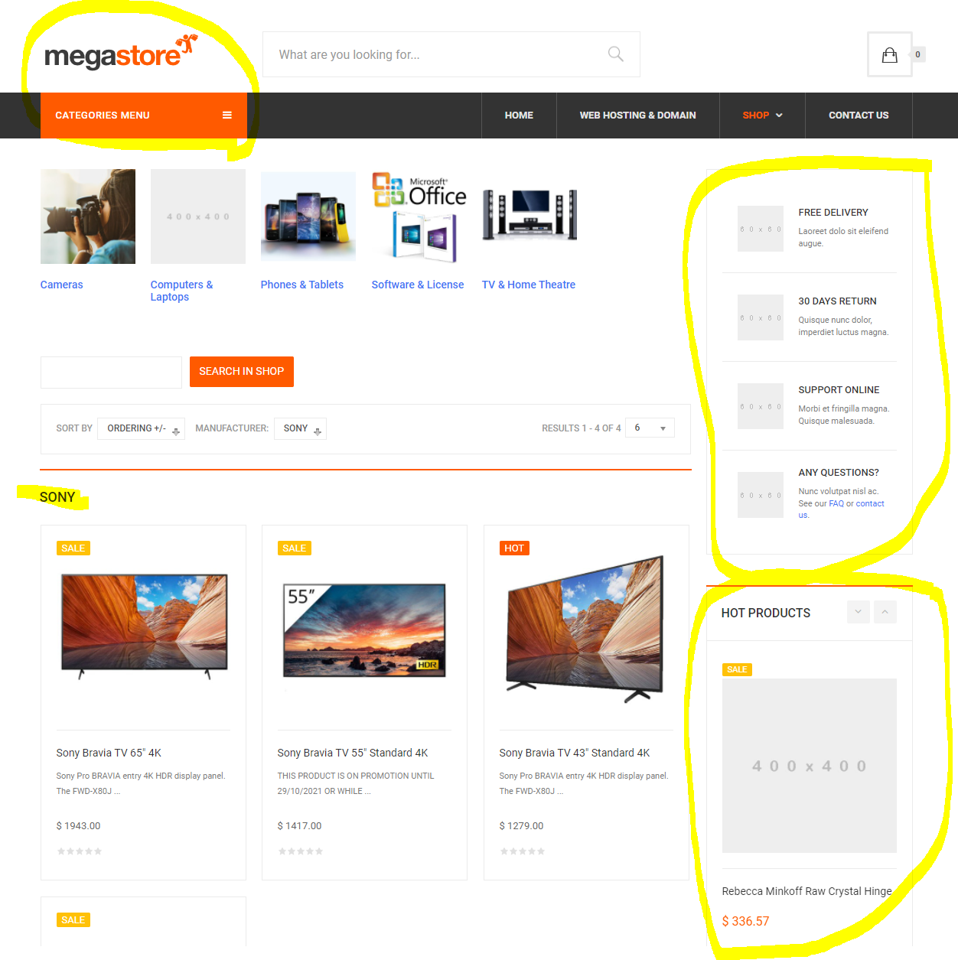The width and height of the screenshot is (958, 960).
Task: Click the 30 Days Return placeholder icon
Action: [x=760, y=317]
